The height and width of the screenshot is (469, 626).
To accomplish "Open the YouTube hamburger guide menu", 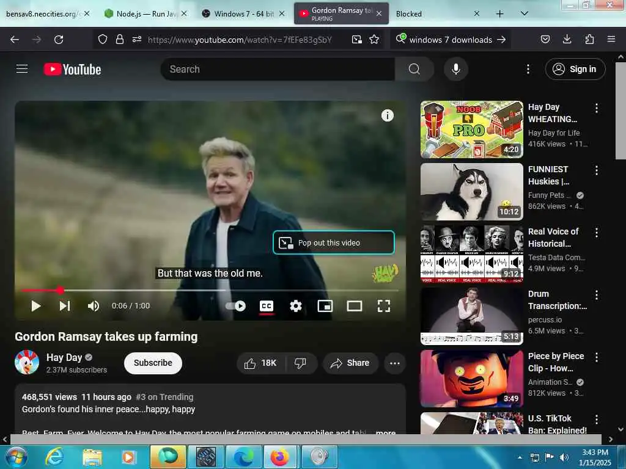I will tap(22, 69).
